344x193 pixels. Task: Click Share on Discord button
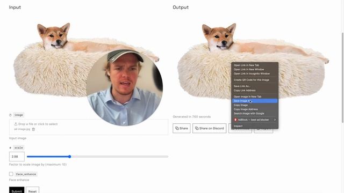tap(209, 128)
